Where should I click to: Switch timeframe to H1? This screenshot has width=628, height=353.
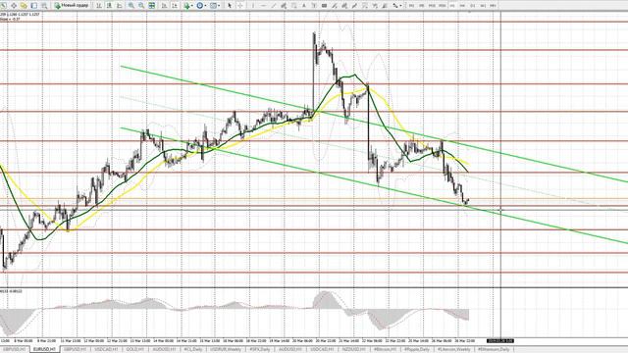pyautogui.click(x=452, y=6)
